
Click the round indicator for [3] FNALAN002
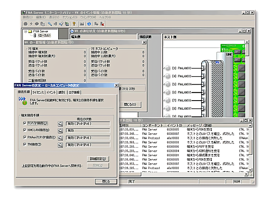(168, 68)
